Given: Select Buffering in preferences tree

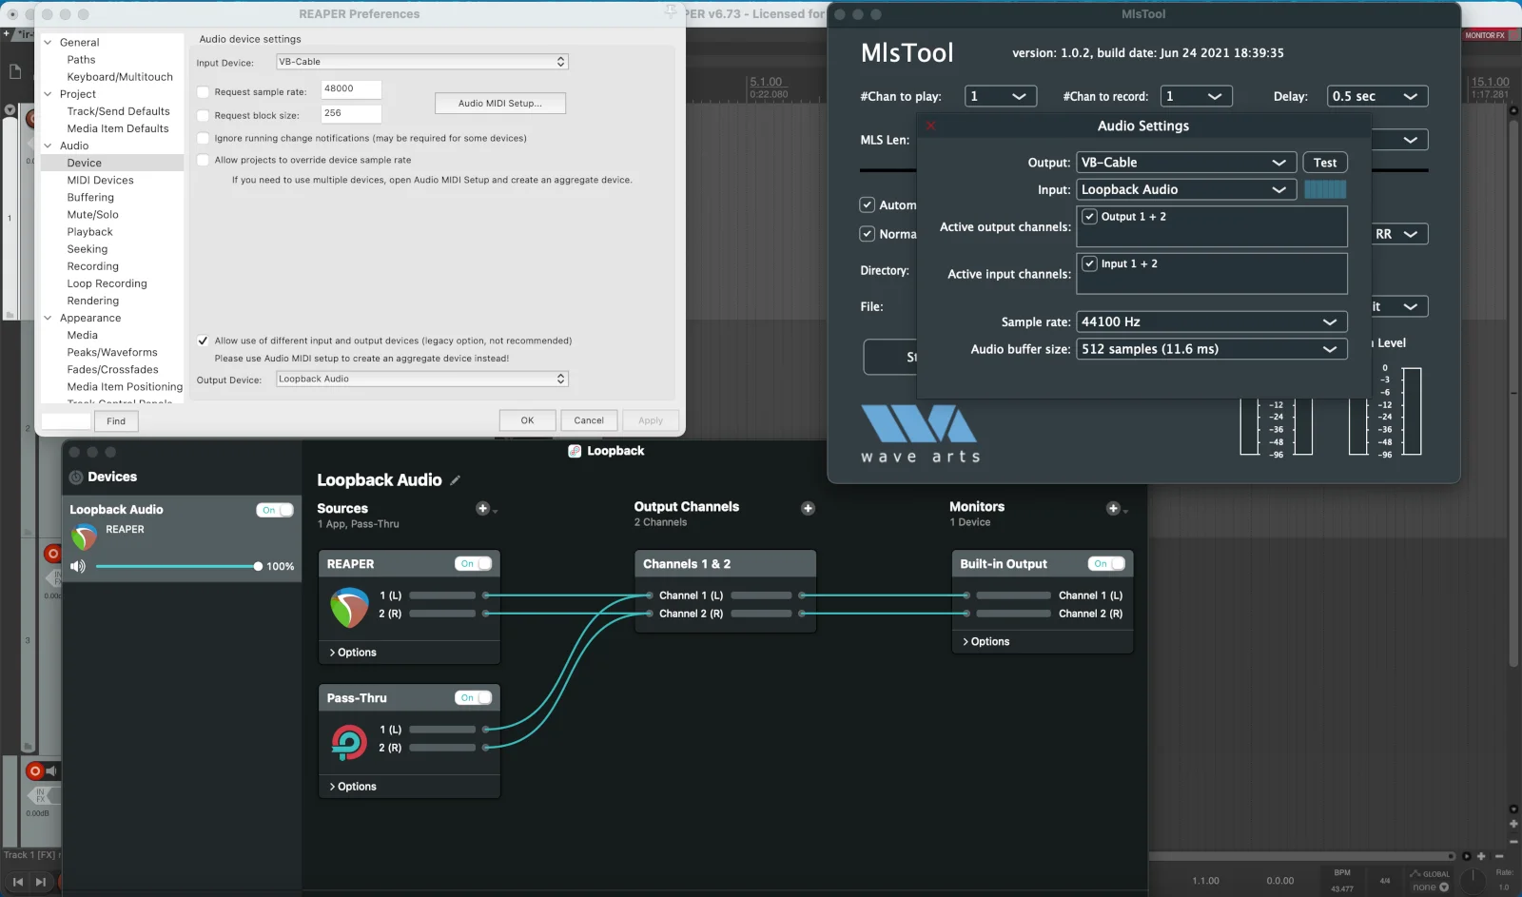Looking at the screenshot, I should pyautogui.click(x=90, y=197).
